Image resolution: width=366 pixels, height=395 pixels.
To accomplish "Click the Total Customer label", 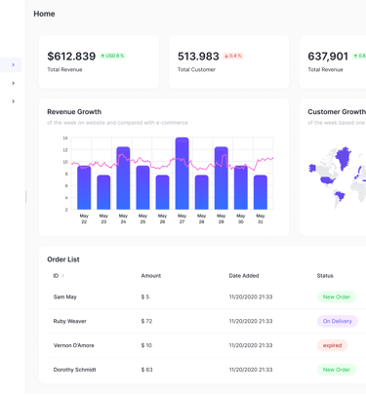I will pos(196,69).
